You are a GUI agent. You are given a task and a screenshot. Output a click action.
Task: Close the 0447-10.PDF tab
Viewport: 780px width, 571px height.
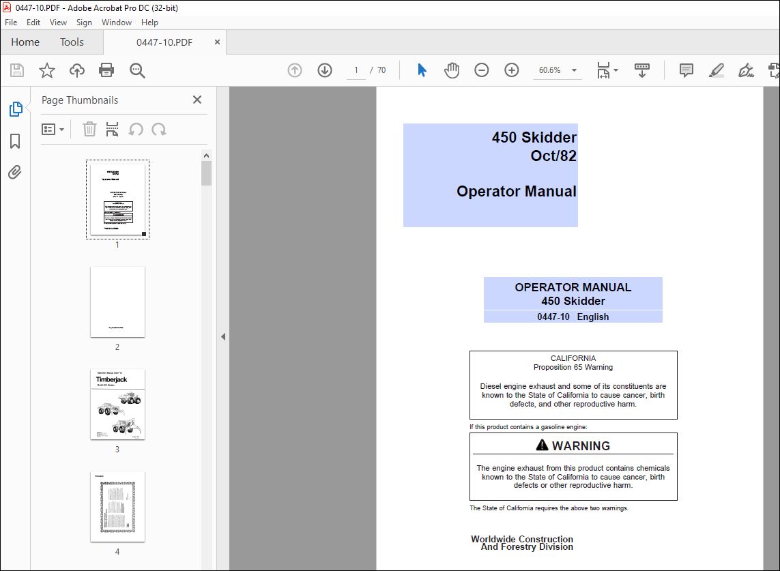[217, 42]
